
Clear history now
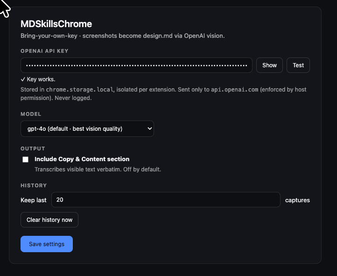(x=49, y=219)
